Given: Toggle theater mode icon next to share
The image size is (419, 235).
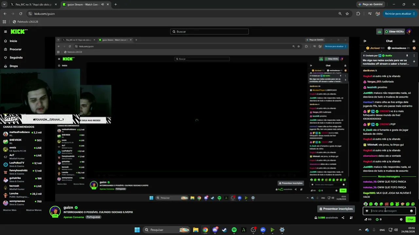Looking at the screenshot, I should coord(351,218).
